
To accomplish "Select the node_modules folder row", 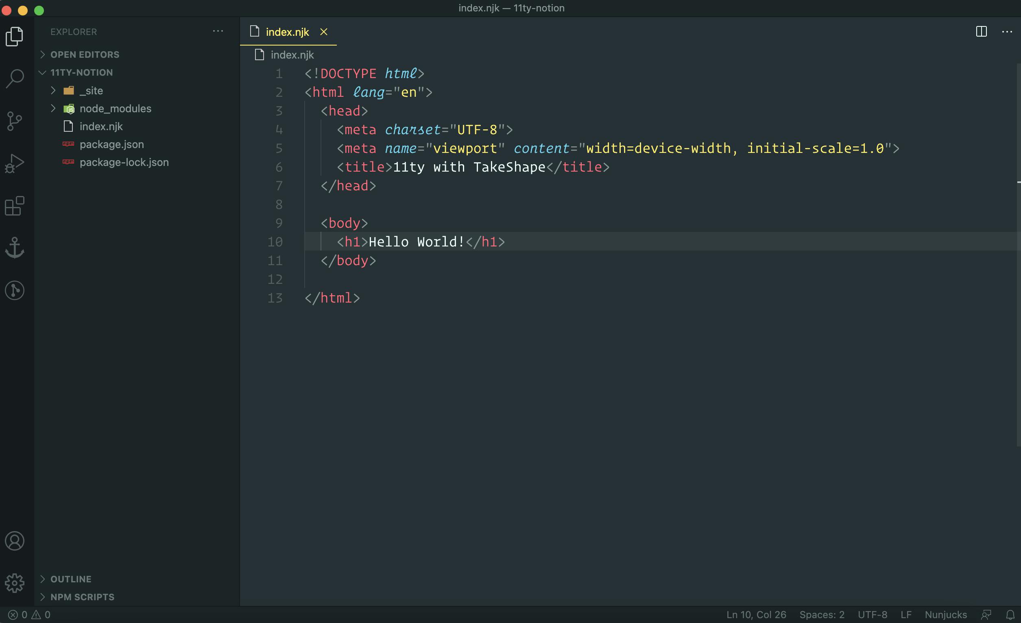I will pos(137,109).
